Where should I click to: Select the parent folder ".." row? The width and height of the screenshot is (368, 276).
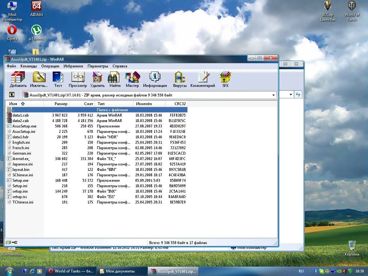[13, 110]
